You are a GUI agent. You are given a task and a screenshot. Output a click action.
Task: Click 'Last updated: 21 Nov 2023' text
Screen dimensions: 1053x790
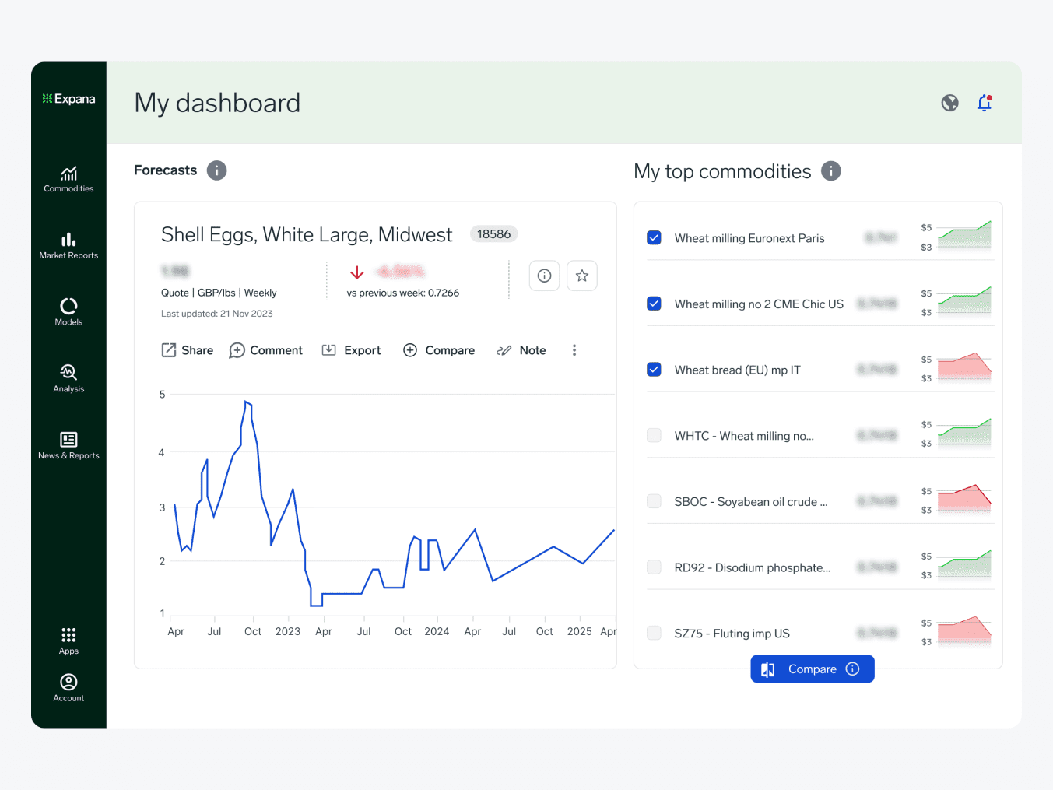click(x=217, y=314)
